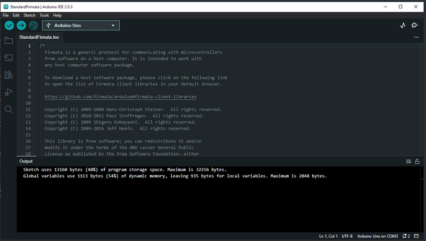Close the Arduino IDE window
This screenshot has width=426, height=241.
point(415,7)
